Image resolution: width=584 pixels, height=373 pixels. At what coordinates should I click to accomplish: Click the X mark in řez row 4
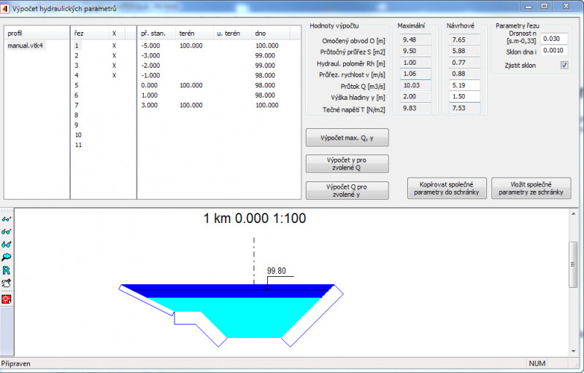[x=115, y=76]
